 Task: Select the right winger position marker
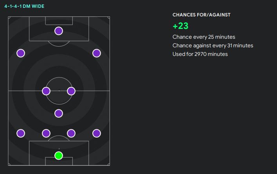click(96, 53)
